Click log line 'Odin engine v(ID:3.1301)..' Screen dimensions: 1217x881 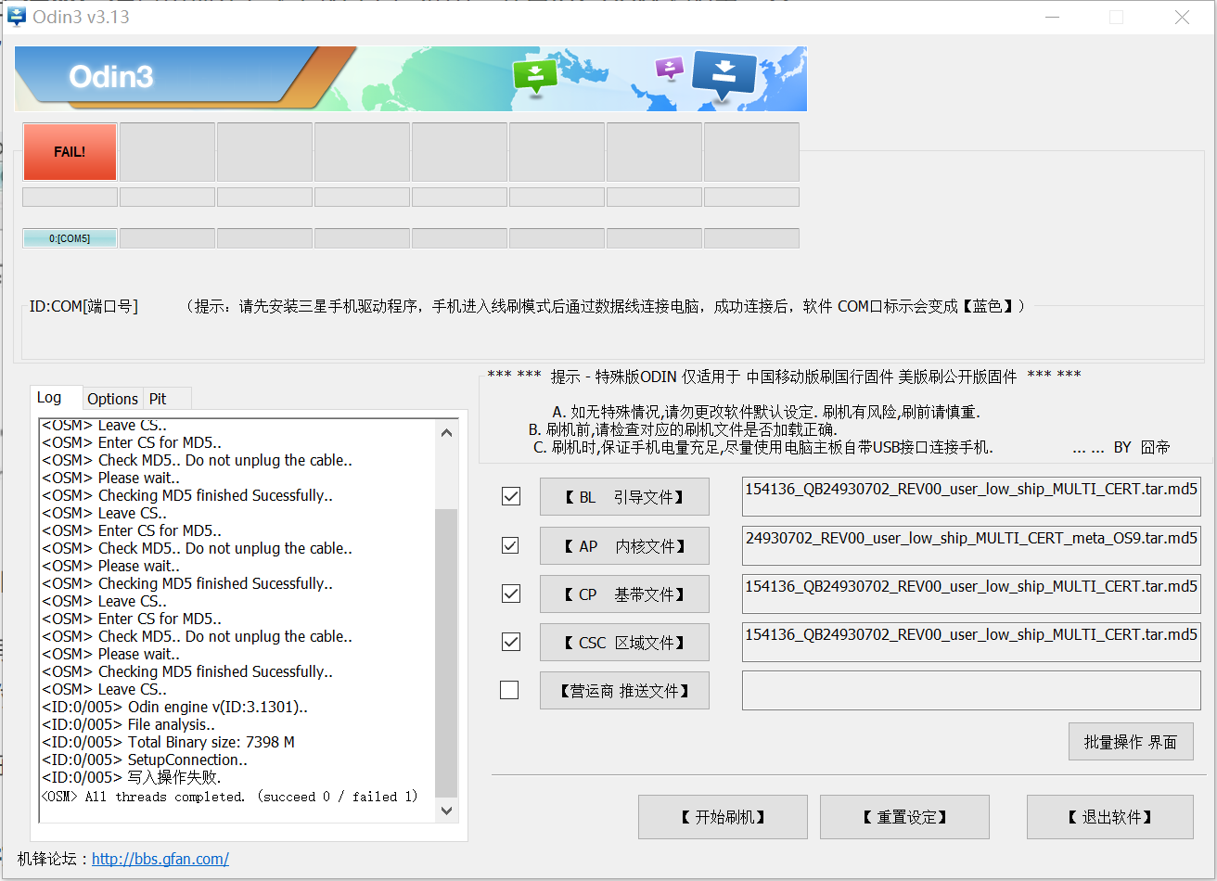(174, 707)
